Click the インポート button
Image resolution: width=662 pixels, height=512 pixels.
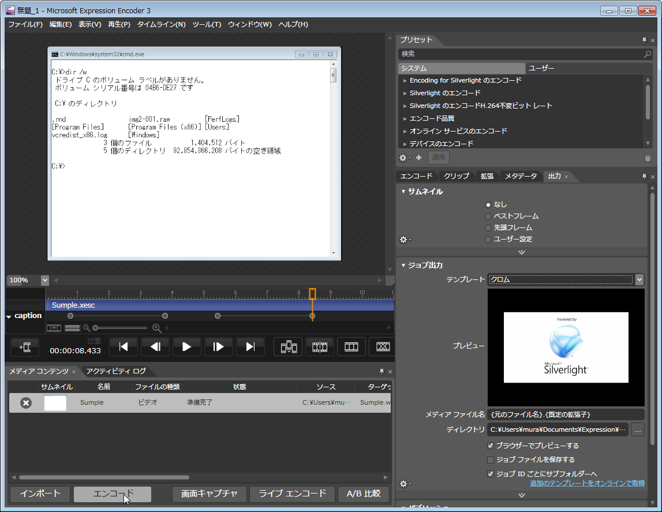tap(40, 494)
